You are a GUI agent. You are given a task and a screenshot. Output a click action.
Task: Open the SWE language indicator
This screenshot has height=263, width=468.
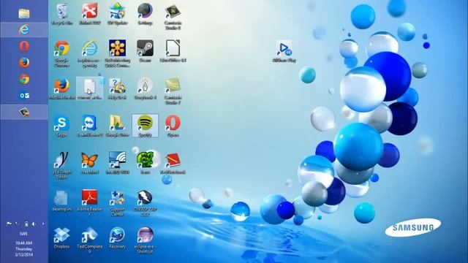[23, 234]
